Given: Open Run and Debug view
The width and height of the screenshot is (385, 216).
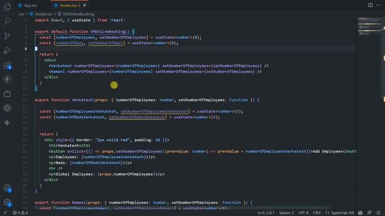Looking at the screenshot, I should coord(7,50).
